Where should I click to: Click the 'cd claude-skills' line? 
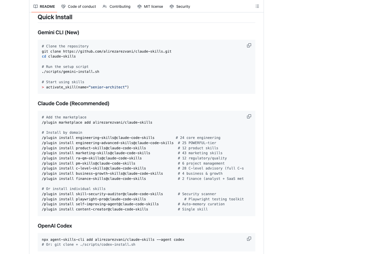coord(59,56)
